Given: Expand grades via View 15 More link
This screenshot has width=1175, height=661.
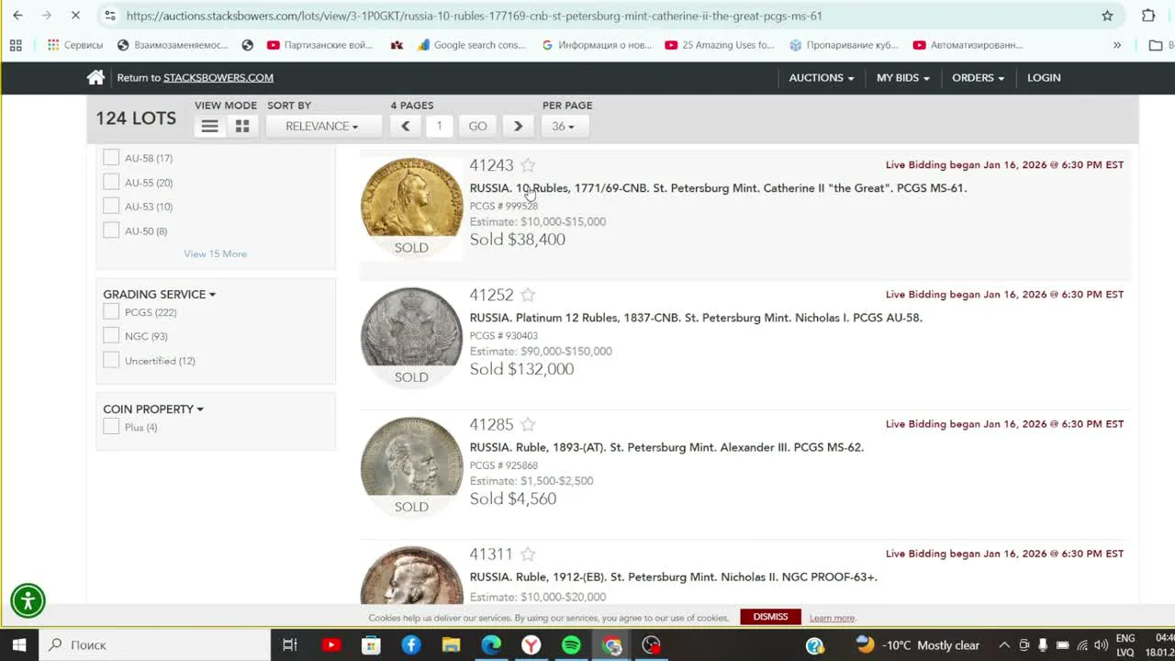Looking at the screenshot, I should pos(215,254).
